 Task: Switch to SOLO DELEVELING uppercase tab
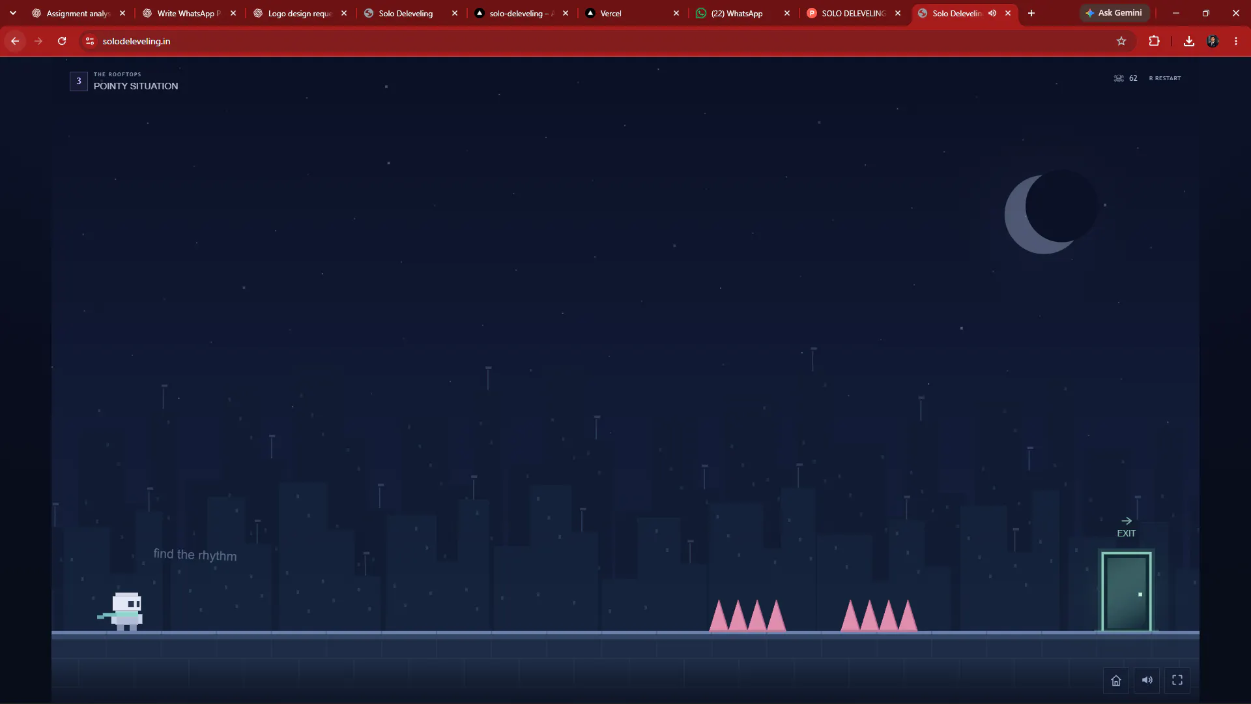tap(854, 13)
